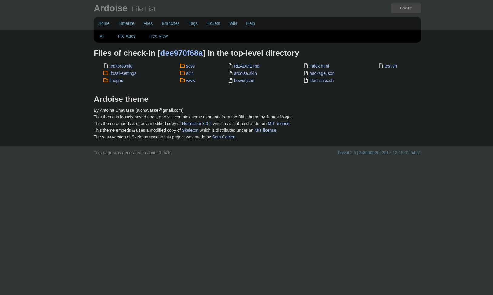Click Fossil 2.5 version footer link
Image resolution: width=493 pixels, height=295 pixels.
(x=379, y=153)
